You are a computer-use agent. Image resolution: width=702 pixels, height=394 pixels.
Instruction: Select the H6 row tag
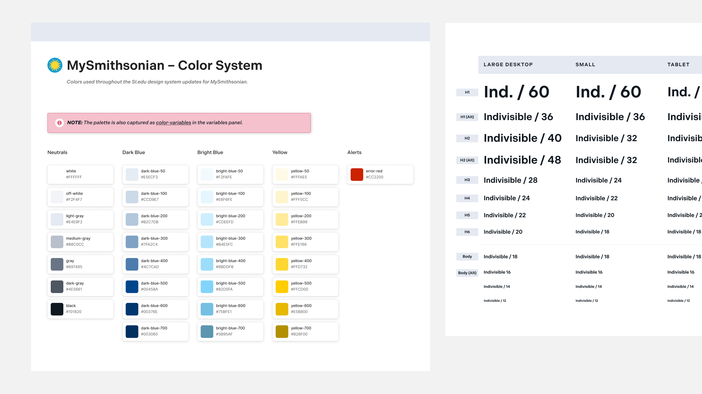click(x=467, y=232)
